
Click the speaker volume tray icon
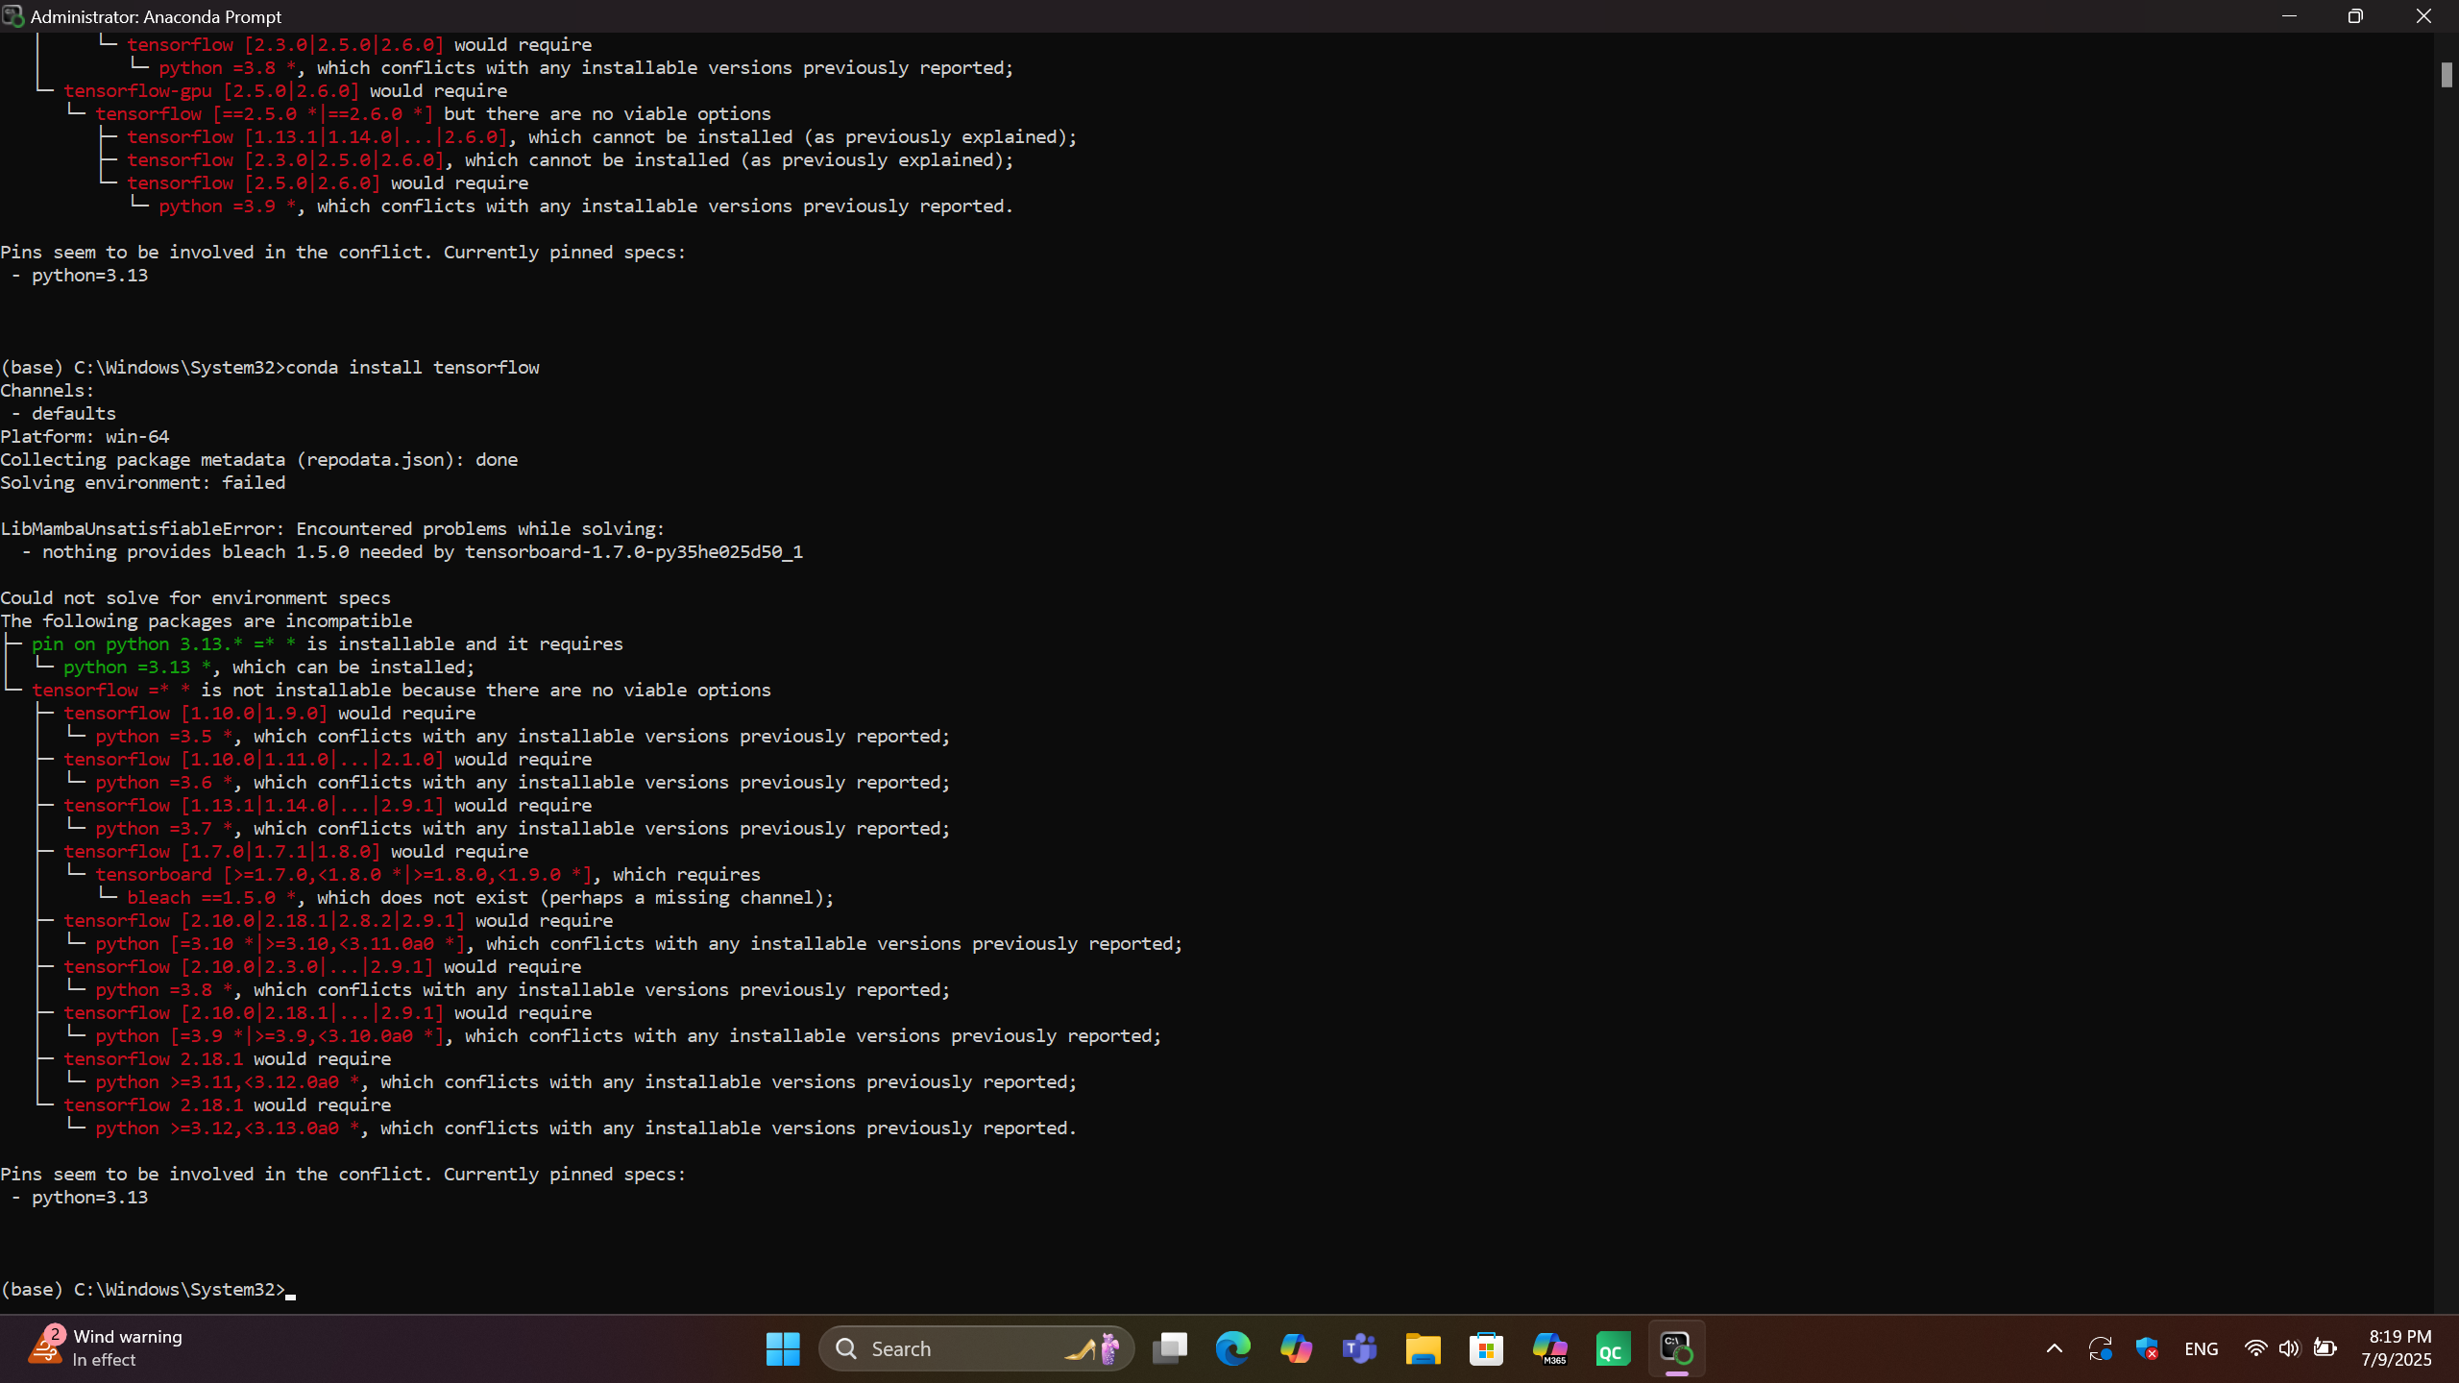(x=2289, y=1348)
